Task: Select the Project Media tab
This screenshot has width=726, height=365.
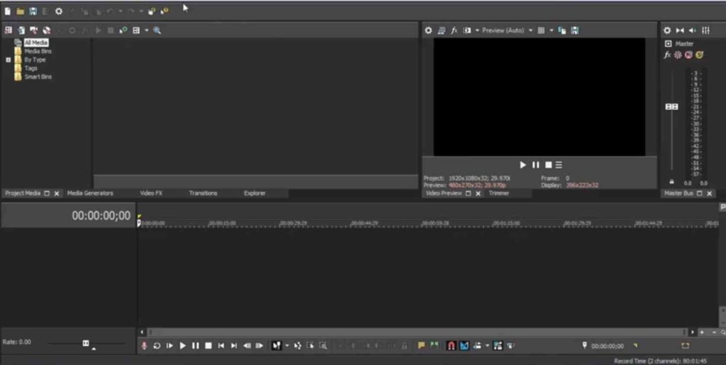Action: [x=23, y=193]
